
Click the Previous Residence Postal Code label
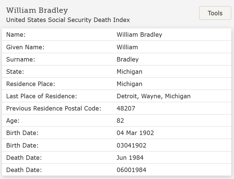point(54,108)
